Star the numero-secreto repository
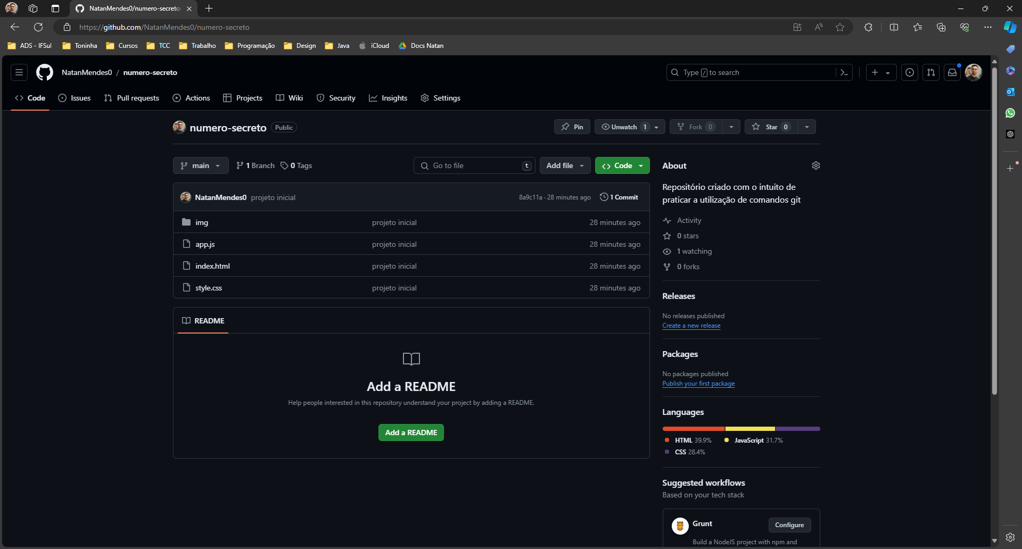This screenshot has width=1022, height=549. (771, 127)
